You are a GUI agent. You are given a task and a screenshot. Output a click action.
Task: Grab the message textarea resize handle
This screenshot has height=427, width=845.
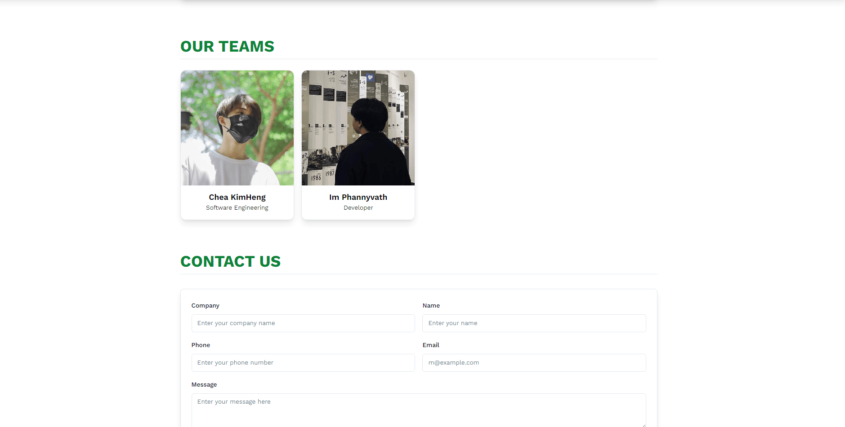(644, 425)
